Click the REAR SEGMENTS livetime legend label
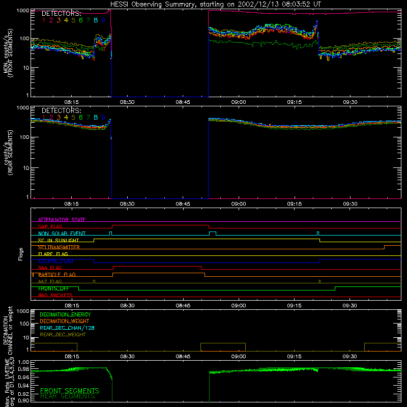407x407 pixels. [x=68, y=396]
